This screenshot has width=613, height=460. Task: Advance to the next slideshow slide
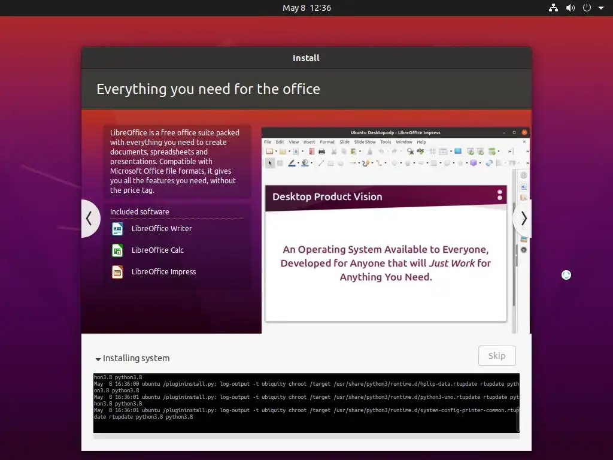pos(523,218)
